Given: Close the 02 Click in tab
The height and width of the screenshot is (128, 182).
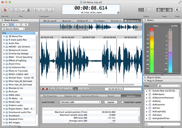Looking at the screenshot, I should point(109,21).
